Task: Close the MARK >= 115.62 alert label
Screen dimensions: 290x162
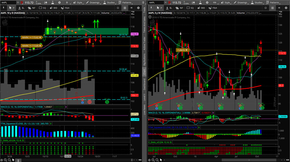Action: pyautogui.click(x=40, y=37)
